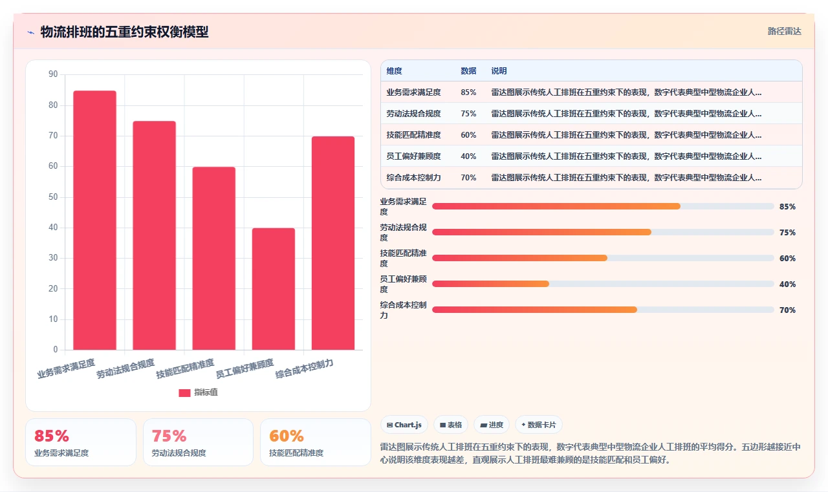Click the 表格 tag chip
Screen dimensions: 828x492
pos(451,425)
